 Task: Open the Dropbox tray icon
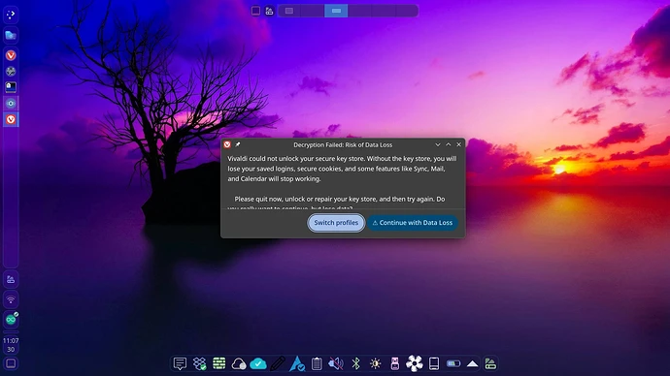click(200, 363)
